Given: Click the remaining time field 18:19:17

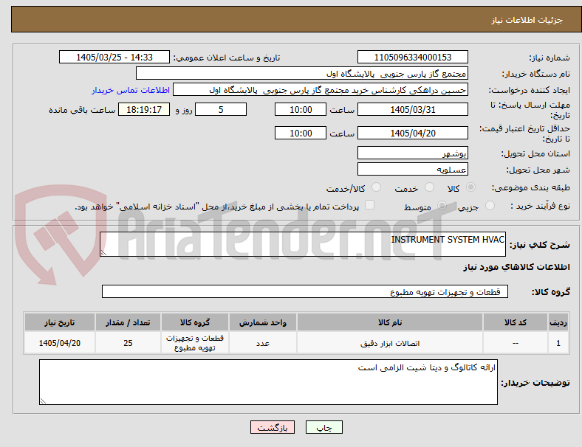Looking at the screenshot, I should coord(144,109).
